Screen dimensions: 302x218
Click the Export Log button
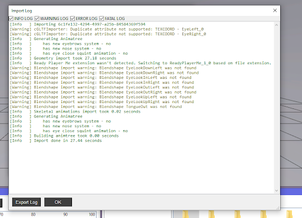pyautogui.click(x=27, y=202)
